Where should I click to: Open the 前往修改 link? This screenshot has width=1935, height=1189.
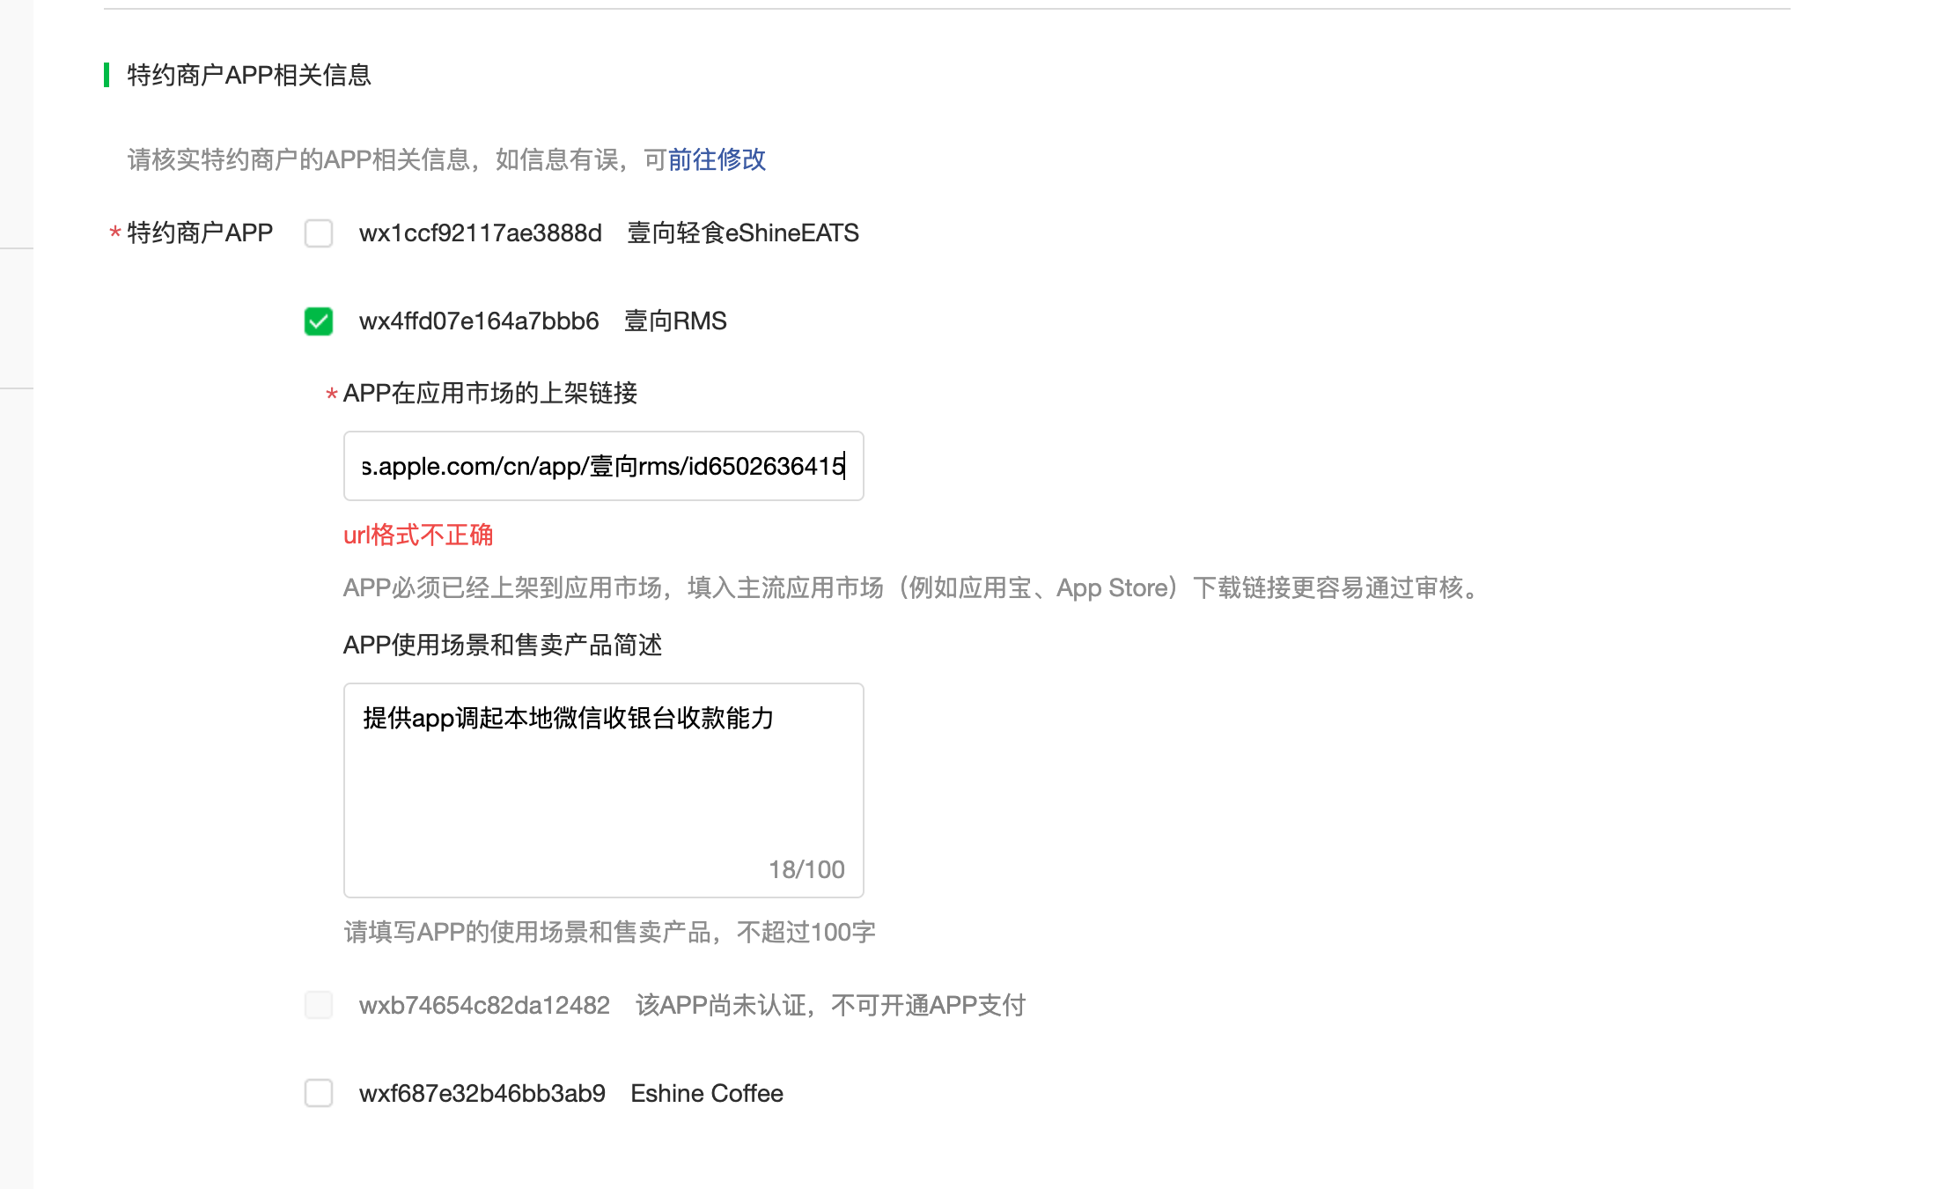(717, 159)
